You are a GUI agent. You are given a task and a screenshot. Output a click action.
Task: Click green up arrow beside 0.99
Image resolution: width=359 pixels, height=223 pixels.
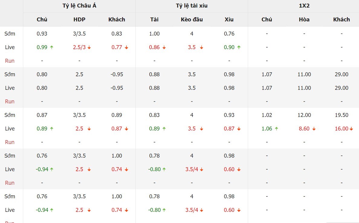52,47
